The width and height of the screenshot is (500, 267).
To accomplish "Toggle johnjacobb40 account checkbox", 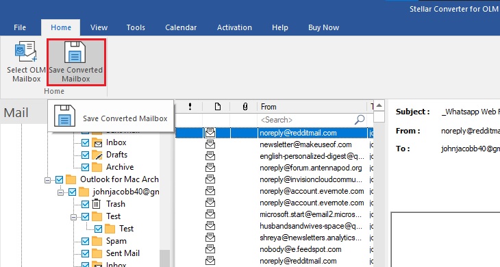I will pyautogui.click(x=73, y=192).
